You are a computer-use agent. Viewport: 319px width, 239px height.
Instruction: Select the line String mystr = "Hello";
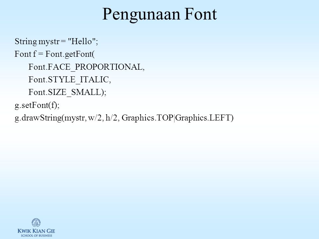tap(56, 41)
